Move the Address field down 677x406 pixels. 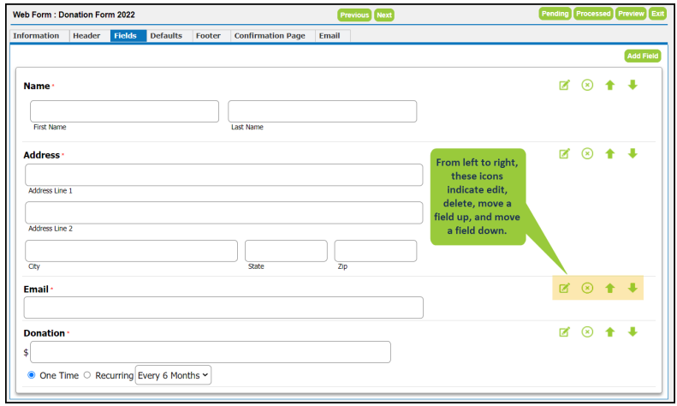pos(632,154)
